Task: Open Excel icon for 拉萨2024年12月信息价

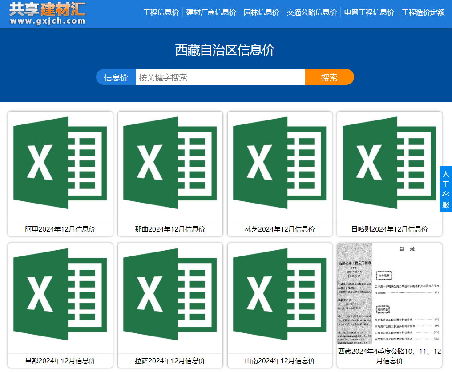Action: point(170,294)
